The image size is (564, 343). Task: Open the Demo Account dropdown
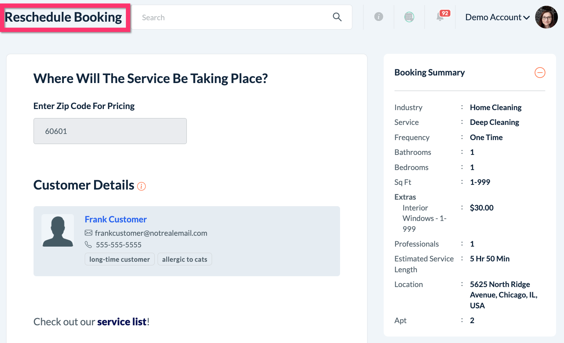click(497, 17)
